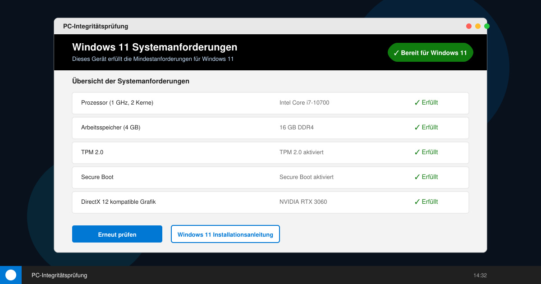The width and height of the screenshot is (541, 284).
Task: Select the Secure Boot requirement label
Action: point(97,177)
